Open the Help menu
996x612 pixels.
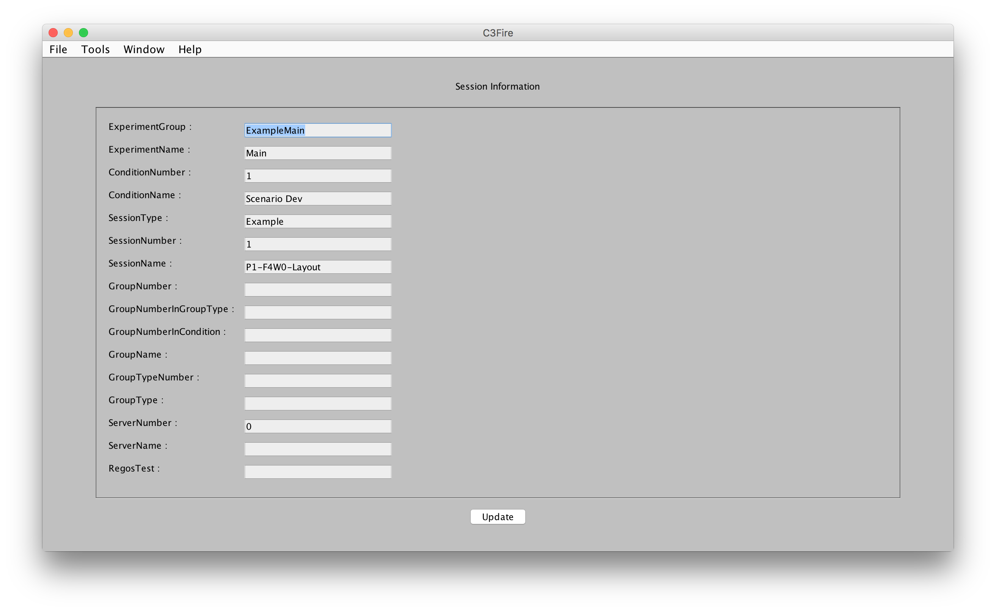(x=190, y=49)
